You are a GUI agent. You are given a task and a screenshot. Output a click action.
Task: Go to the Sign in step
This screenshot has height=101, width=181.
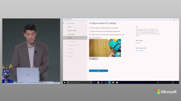coord(70,27)
